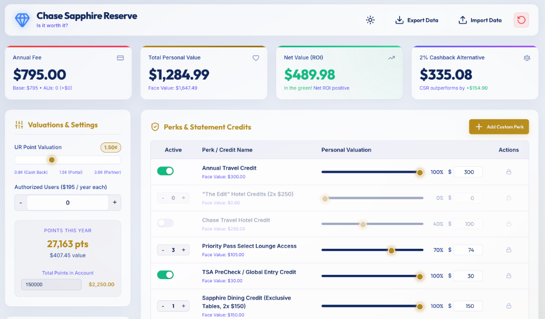Image resolution: width=545 pixels, height=319 pixels.
Task: Click the $489.98 Net Value amount
Action: [x=310, y=74]
